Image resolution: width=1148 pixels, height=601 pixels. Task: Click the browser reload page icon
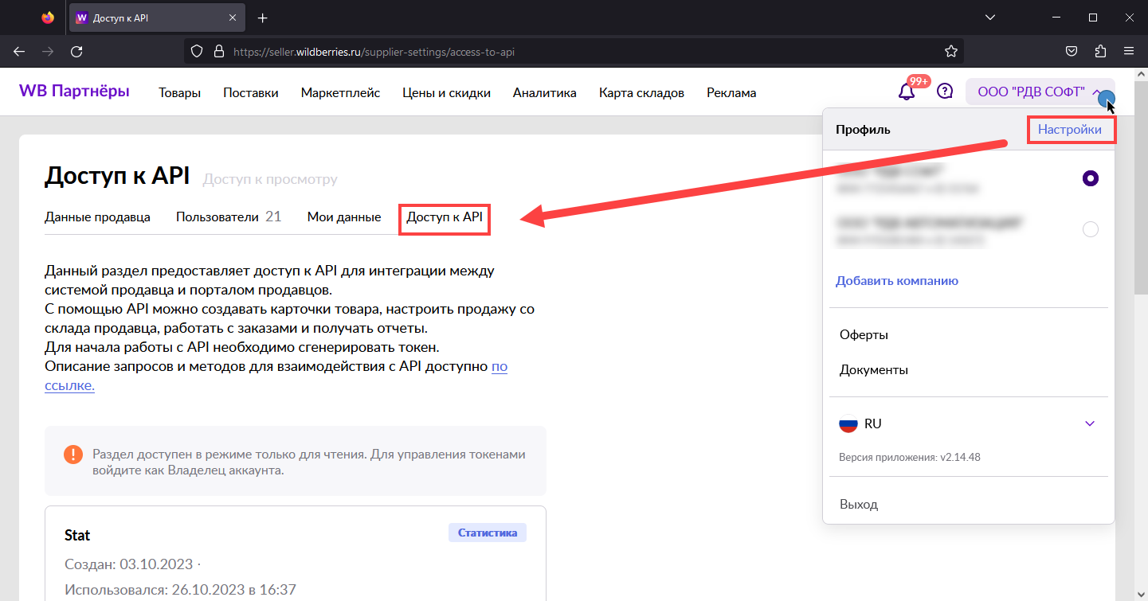pos(76,52)
